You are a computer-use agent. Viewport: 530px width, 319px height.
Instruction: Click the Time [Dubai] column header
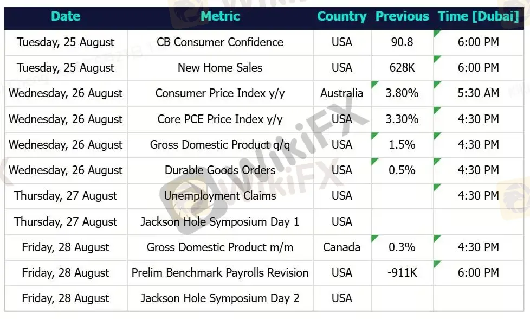479,16
